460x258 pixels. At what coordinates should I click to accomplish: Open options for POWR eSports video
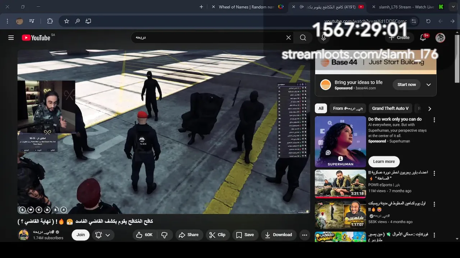coord(434,173)
